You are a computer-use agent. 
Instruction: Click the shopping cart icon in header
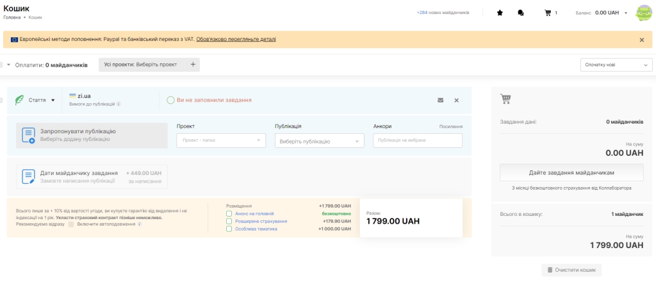click(x=547, y=12)
